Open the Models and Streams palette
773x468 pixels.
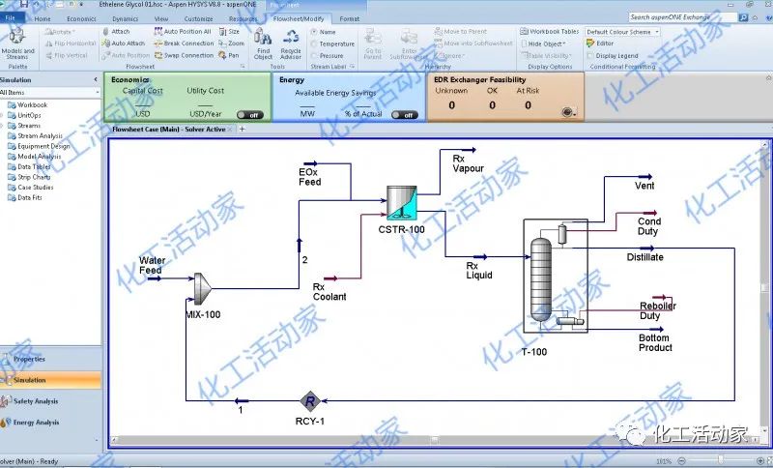[17, 44]
